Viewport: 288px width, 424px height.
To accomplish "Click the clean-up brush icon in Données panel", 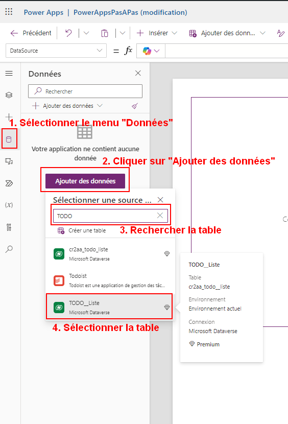I will tap(135, 106).
